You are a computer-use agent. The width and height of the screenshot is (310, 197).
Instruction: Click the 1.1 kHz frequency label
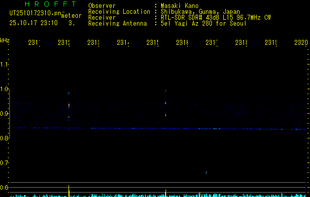(4, 64)
